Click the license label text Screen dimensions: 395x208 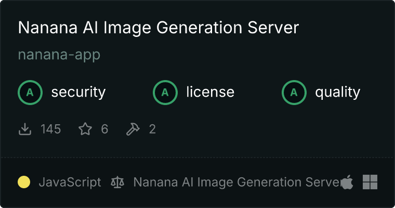click(x=210, y=93)
